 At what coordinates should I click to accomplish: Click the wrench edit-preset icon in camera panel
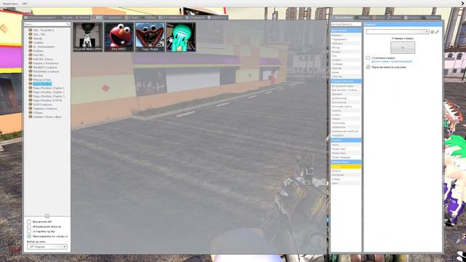pos(437,32)
